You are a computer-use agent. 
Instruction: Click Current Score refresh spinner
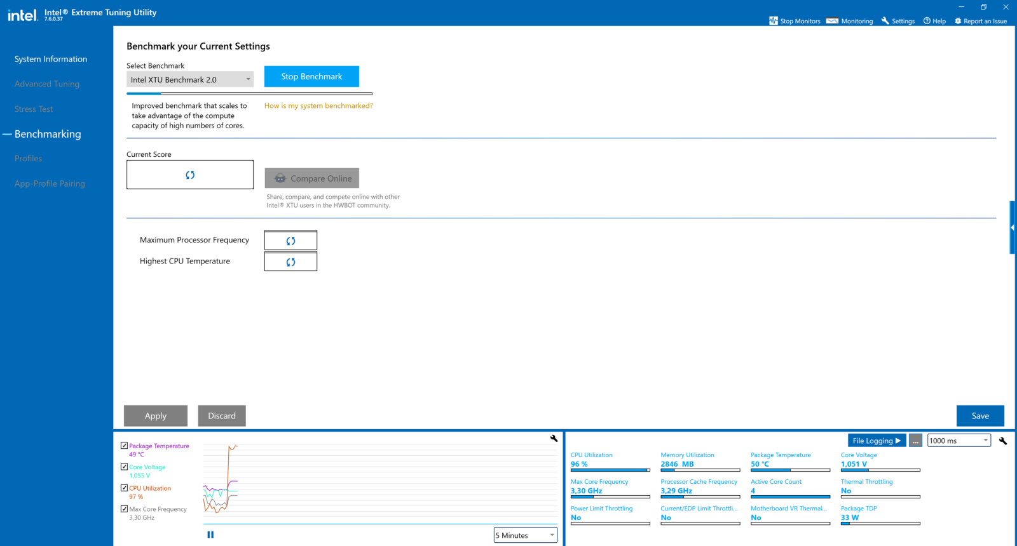pyautogui.click(x=190, y=175)
